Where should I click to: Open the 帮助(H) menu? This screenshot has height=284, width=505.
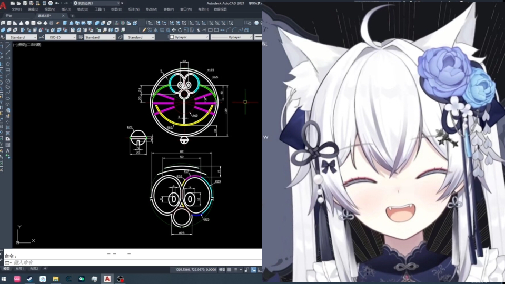tap(203, 9)
